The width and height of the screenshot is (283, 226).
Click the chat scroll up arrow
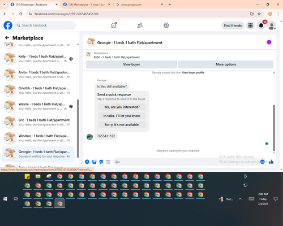[274, 73]
